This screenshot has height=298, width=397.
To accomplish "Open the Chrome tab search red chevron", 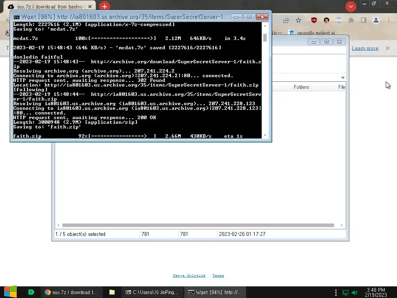I will (x=350, y=6).
